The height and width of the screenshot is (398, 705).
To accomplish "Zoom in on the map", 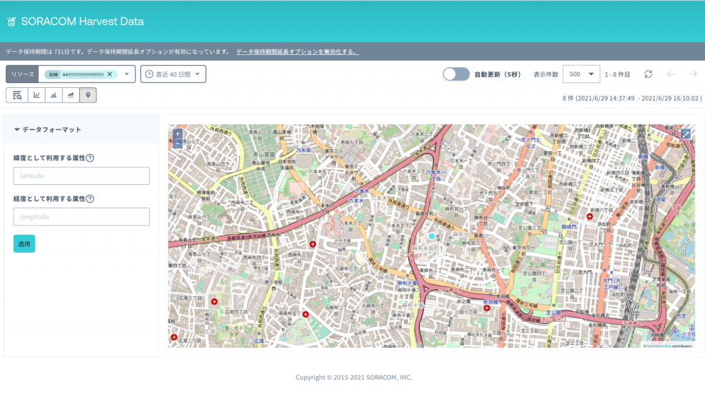I will click(178, 133).
